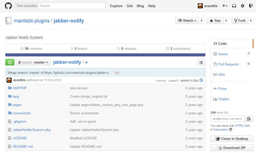Image resolution: width=256 pixels, height=153 pixels.
Task: Open the Help page
Action: pyautogui.click(x=152, y=6)
